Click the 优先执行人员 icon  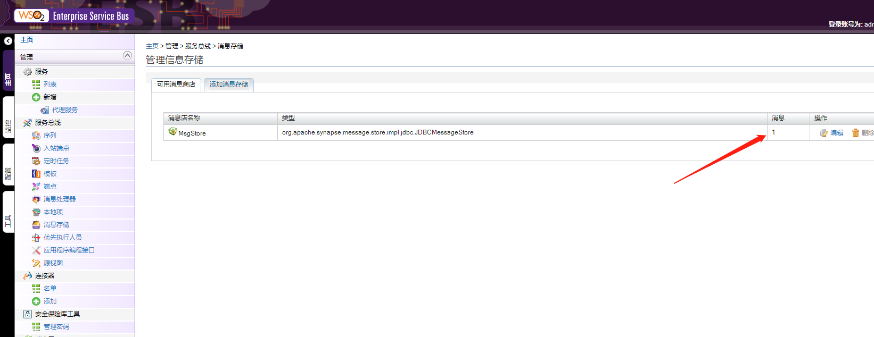[x=36, y=238]
